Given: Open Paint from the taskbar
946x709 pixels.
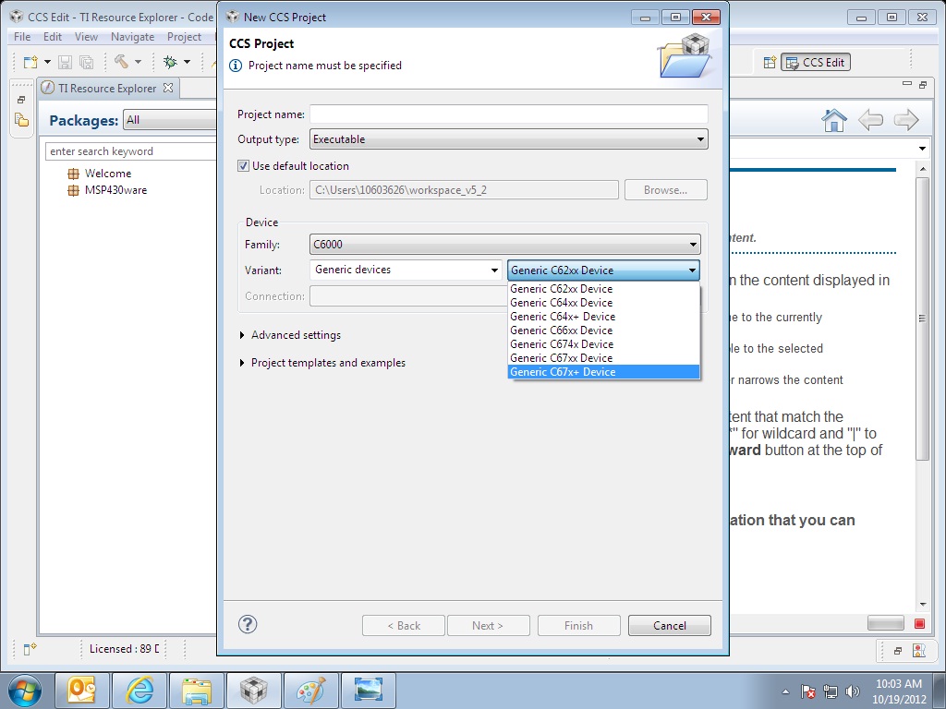Looking at the screenshot, I should pos(310,691).
